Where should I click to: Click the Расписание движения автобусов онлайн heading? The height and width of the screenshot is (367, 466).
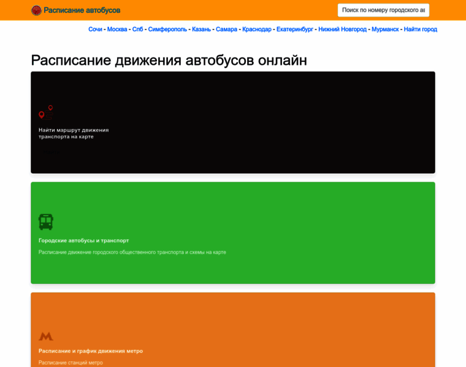pos(169,60)
